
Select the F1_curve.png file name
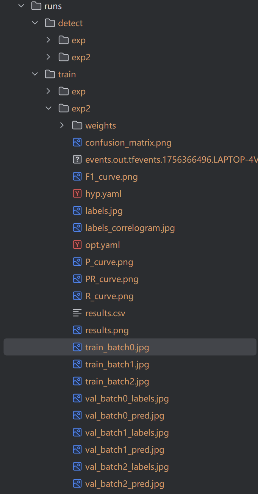coord(111,177)
